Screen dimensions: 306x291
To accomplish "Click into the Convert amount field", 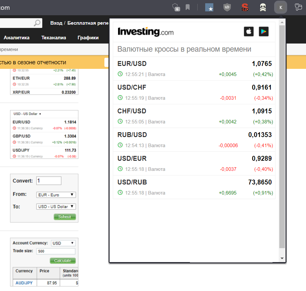I will point(49,181).
